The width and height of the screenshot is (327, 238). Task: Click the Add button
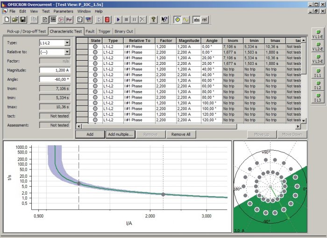coord(90,134)
